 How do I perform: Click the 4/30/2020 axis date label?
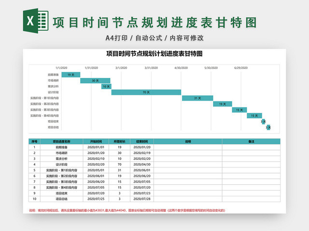tap(181, 68)
